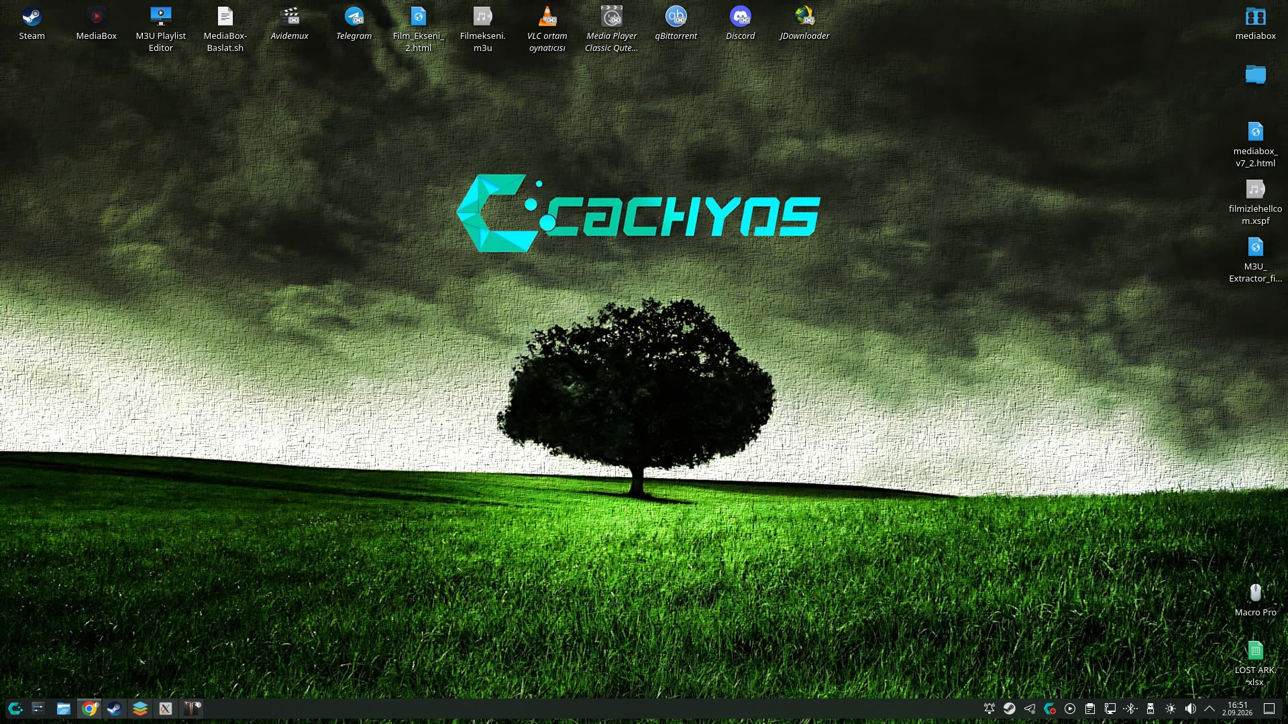Open the Macro Pro desktop shortcut
The image size is (1288, 724).
(x=1255, y=599)
